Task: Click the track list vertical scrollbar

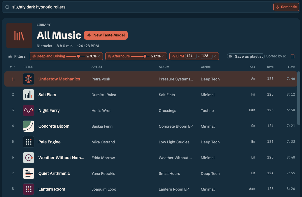Action: (299, 98)
